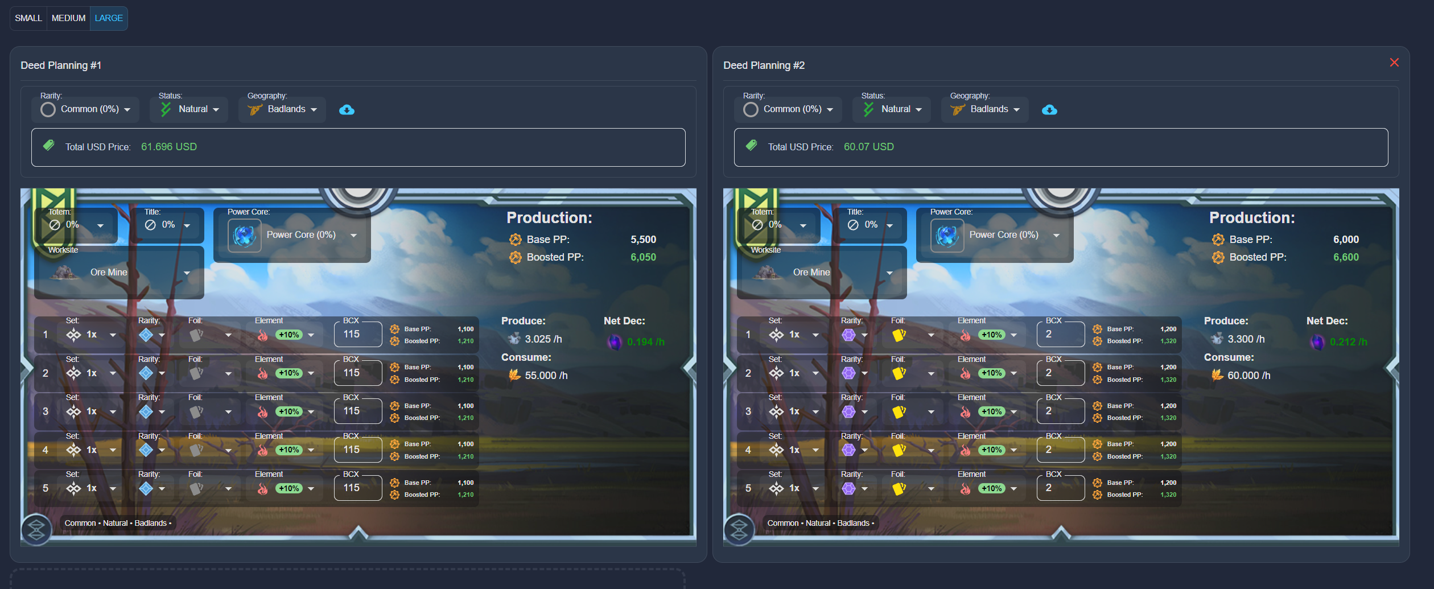Click the cloud download icon in Deed Planning #2

(x=1049, y=110)
